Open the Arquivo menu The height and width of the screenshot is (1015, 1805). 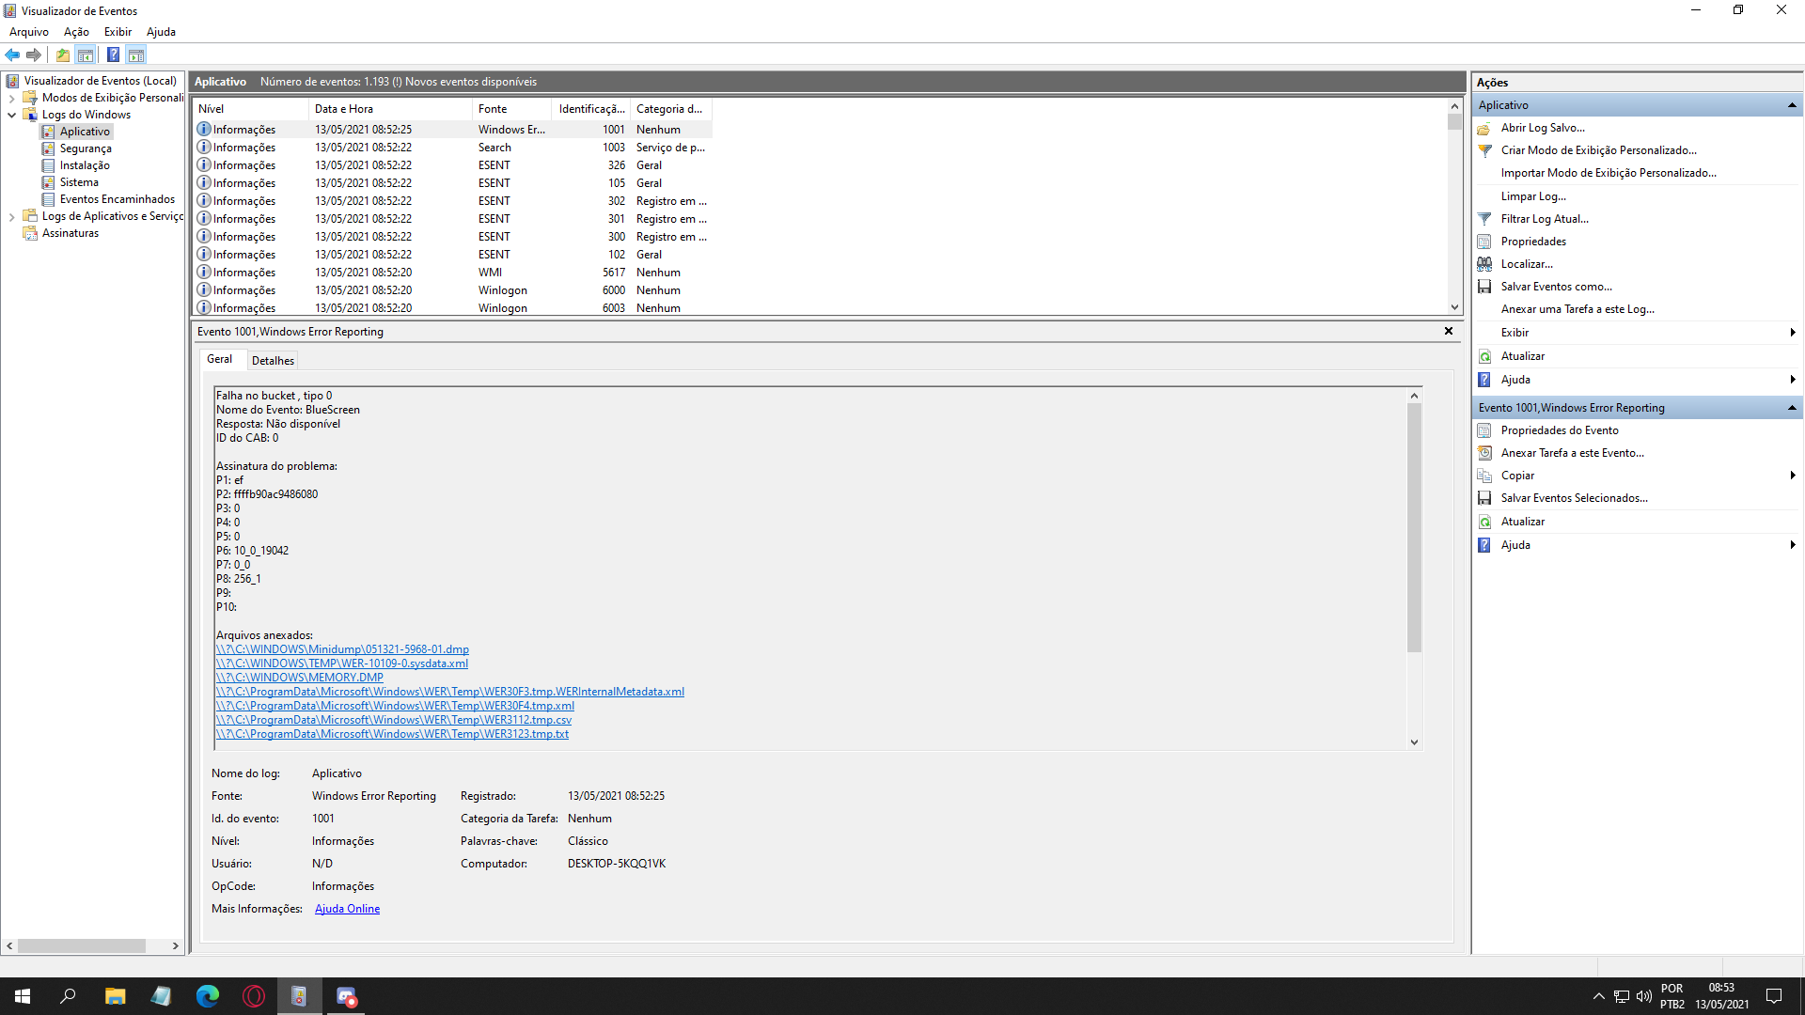coord(29,32)
